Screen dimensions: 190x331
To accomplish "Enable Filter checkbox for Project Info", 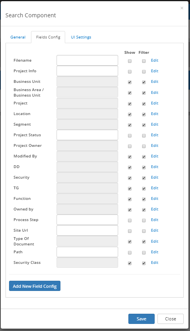I will 144,71.
